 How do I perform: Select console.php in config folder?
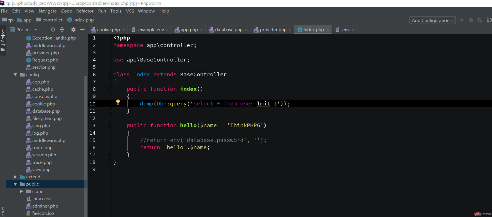point(45,97)
